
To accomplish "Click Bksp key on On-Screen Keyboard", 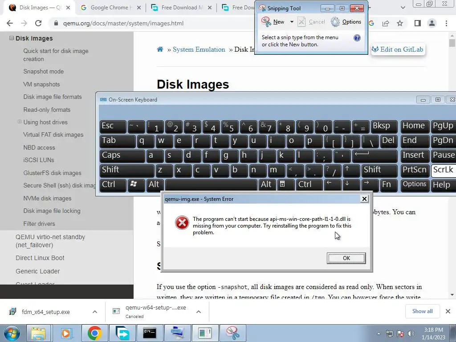I will tap(384, 126).
